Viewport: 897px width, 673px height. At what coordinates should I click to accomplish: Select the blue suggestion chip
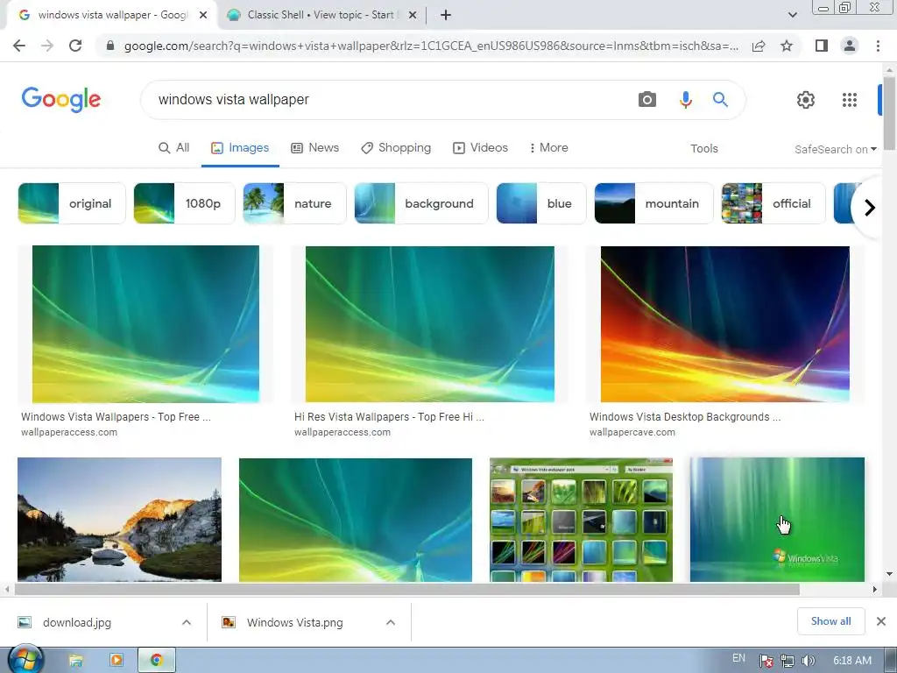coord(540,203)
